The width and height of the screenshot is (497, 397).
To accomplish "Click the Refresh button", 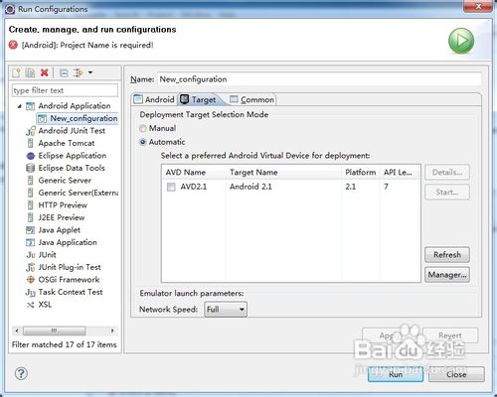I will tap(447, 255).
